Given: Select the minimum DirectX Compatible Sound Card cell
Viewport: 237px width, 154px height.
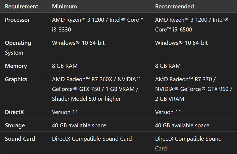Looking at the screenshot, I should [92, 139].
